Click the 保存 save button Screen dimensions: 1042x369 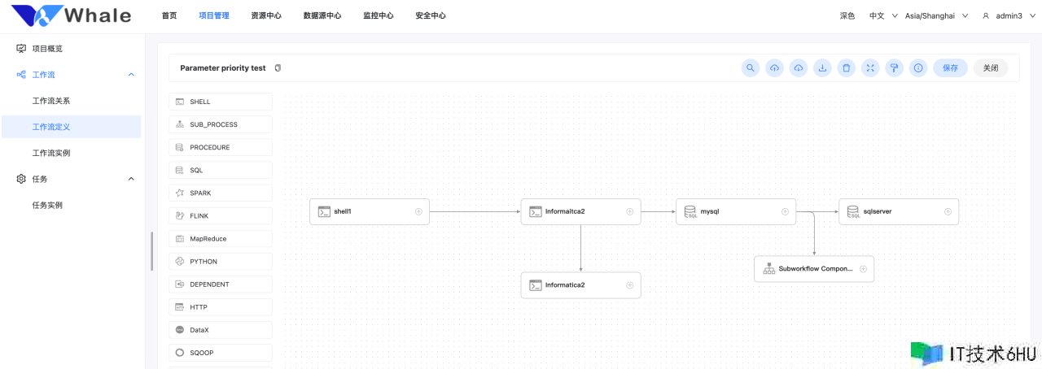point(950,68)
